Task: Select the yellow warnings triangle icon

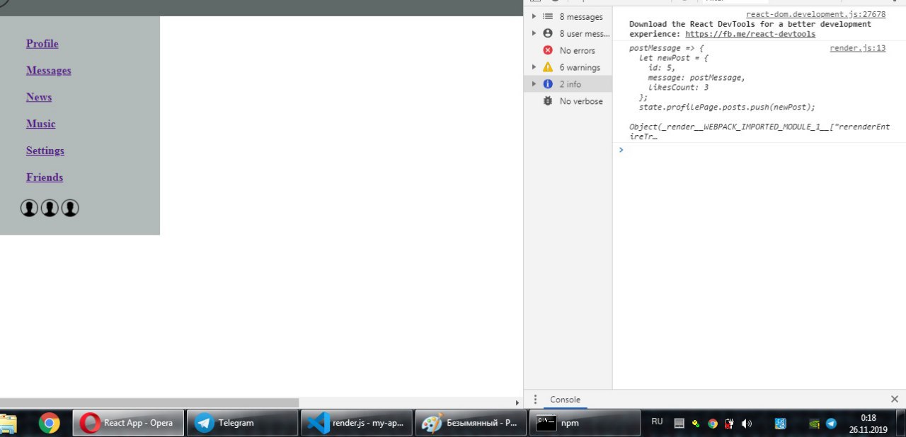Action: (x=548, y=67)
